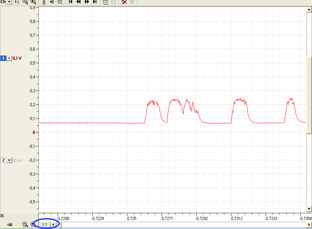Click the 0,5 voltage axis label

[x=33, y=63]
